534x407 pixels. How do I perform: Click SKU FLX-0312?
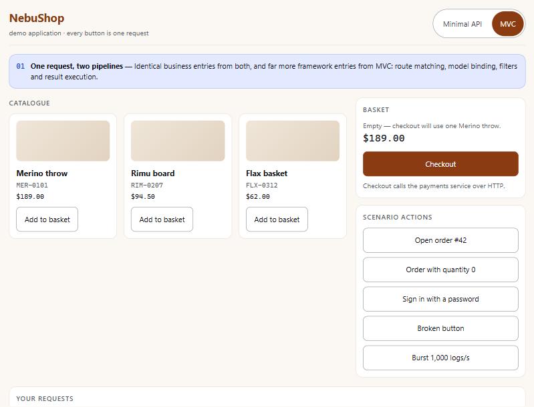tap(262, 185)
